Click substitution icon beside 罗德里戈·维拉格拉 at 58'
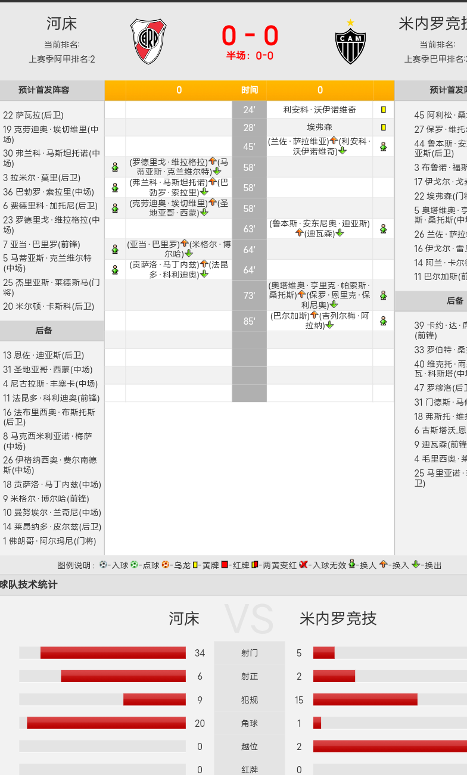Viewport: 467px width, 775px height. (x=115, y=167)
